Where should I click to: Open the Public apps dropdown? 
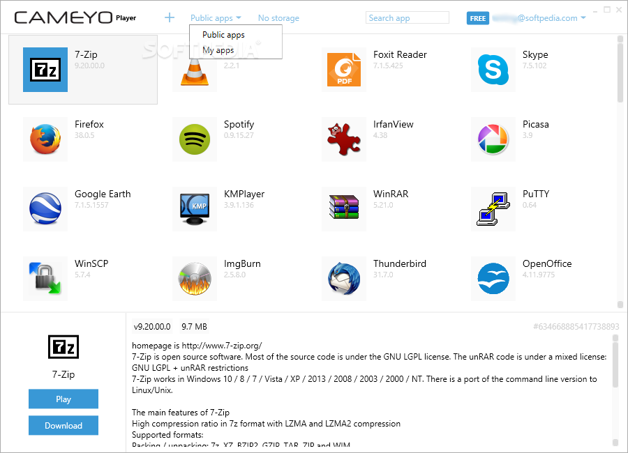(216, 18)
